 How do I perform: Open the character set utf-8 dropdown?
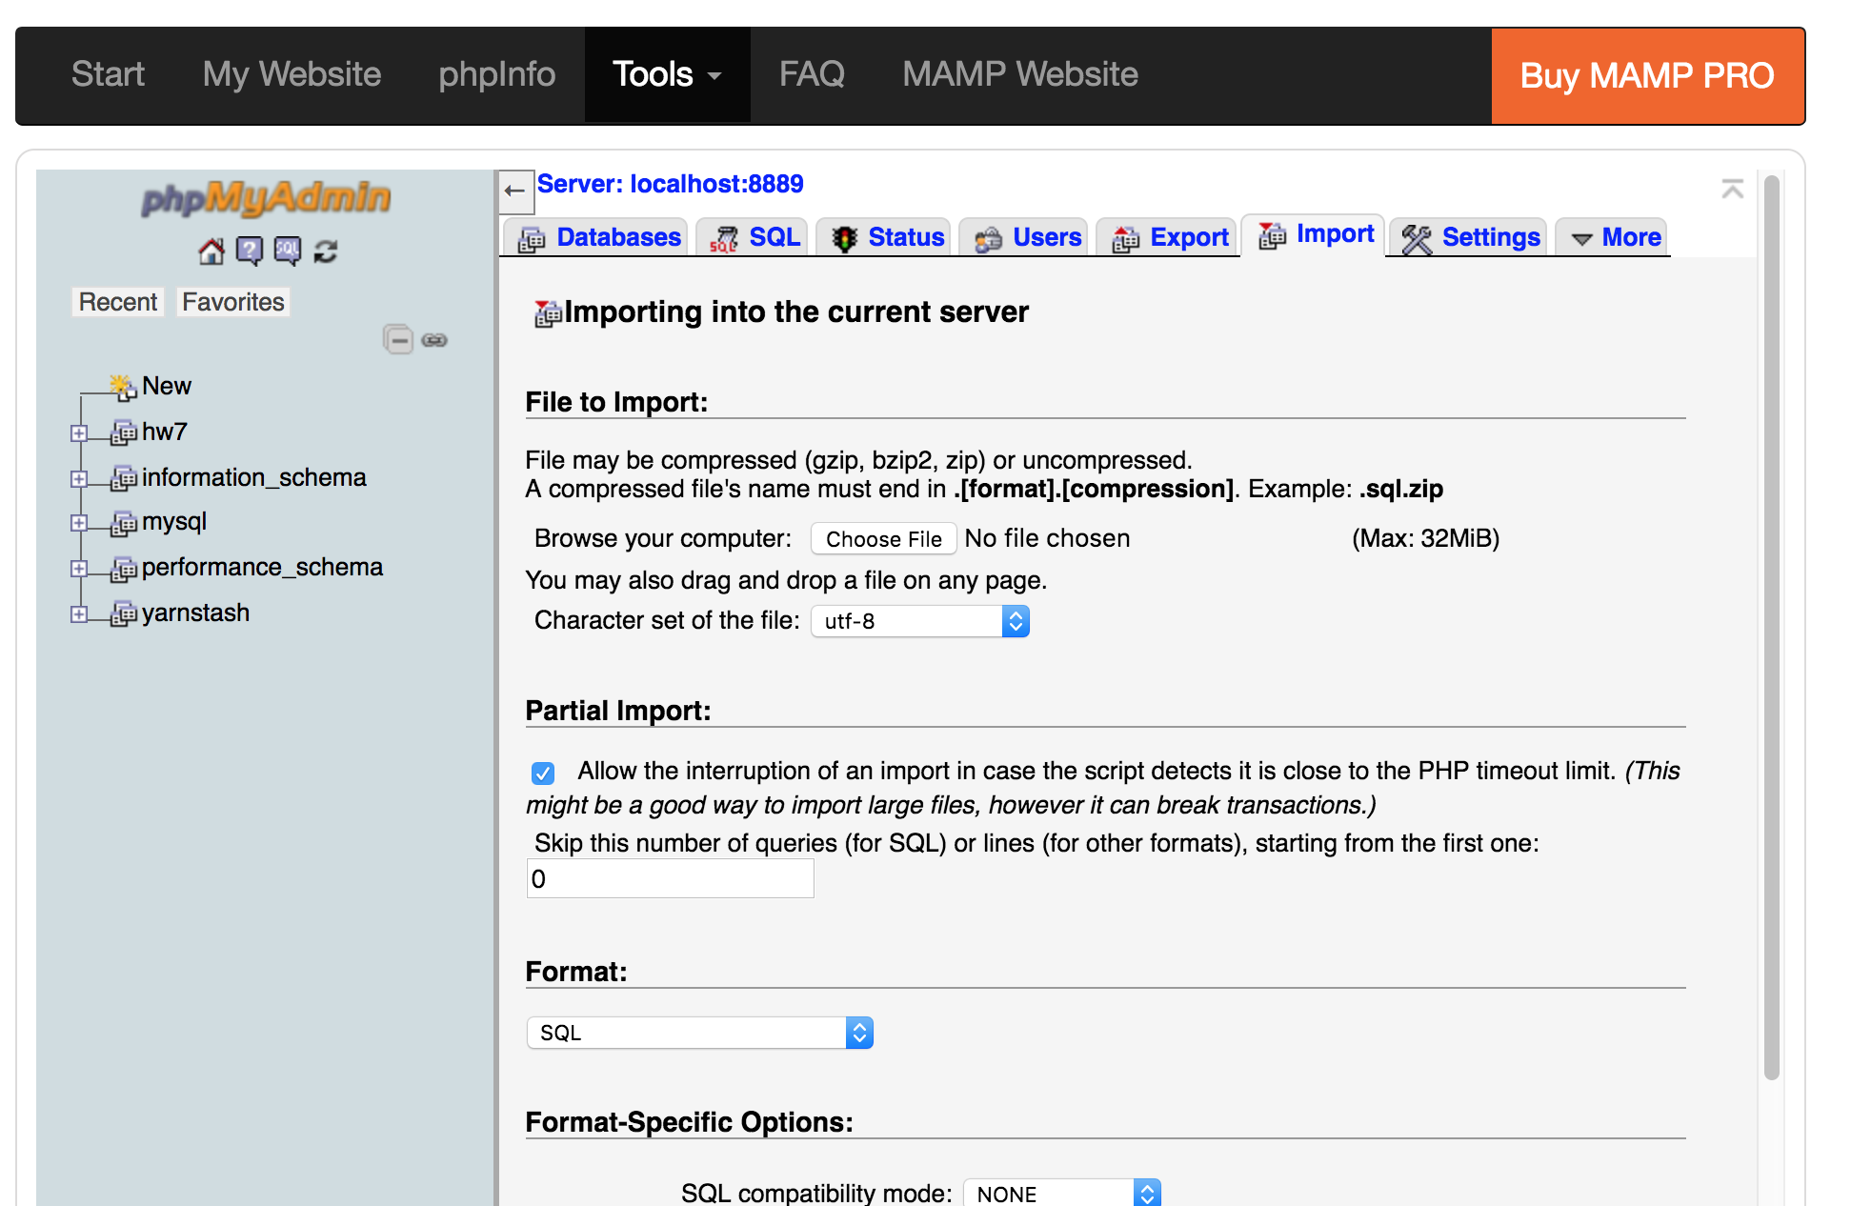(920, 622)
